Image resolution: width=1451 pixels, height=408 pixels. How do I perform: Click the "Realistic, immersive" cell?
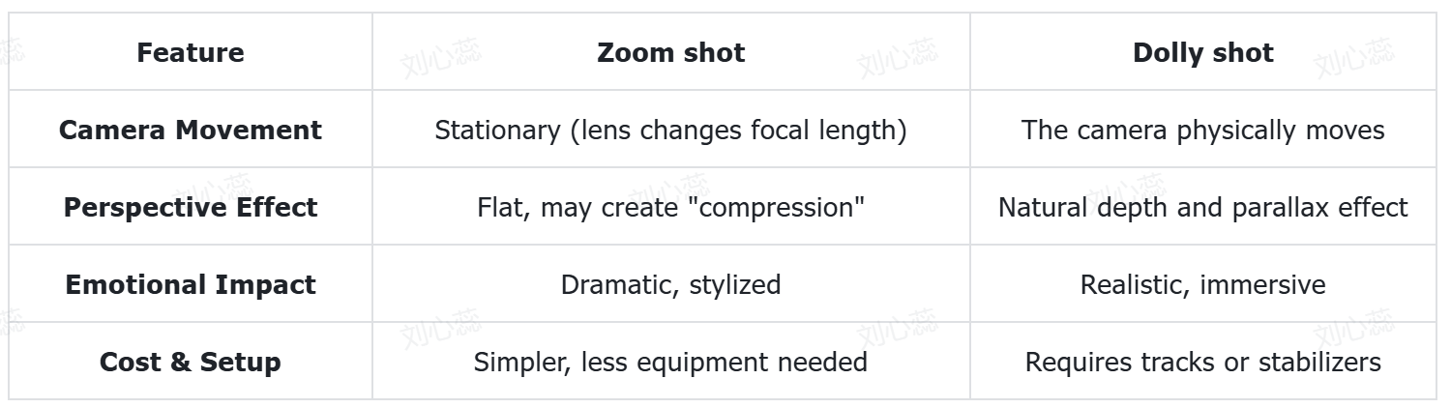(x=1202, y=284)
